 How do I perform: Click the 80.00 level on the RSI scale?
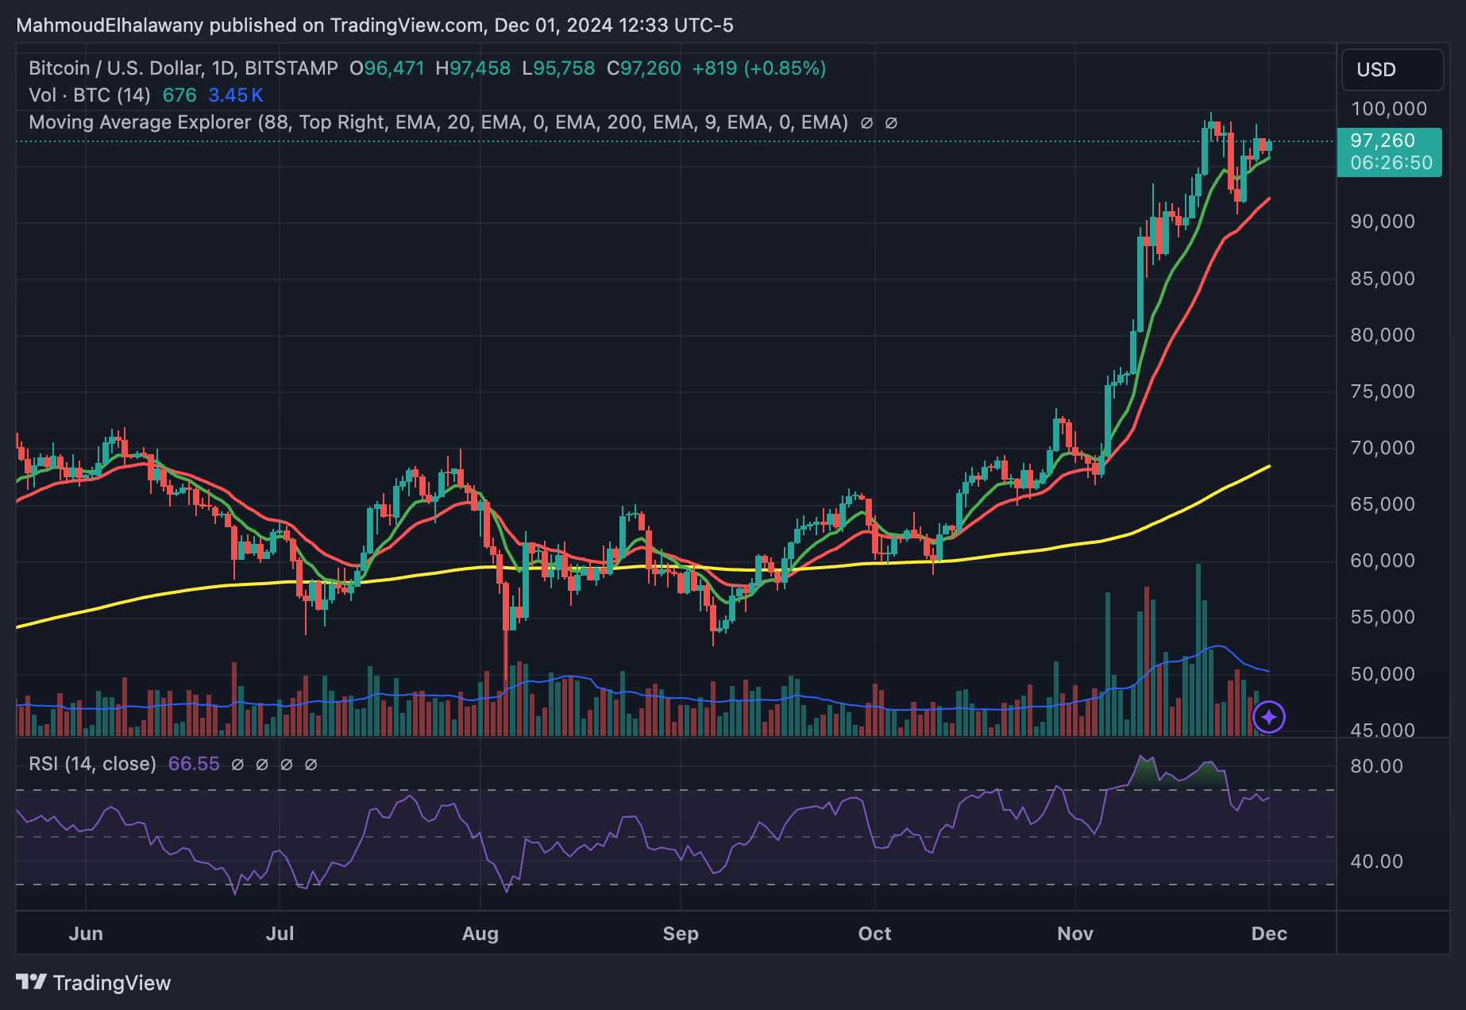tap(1376, 766)
